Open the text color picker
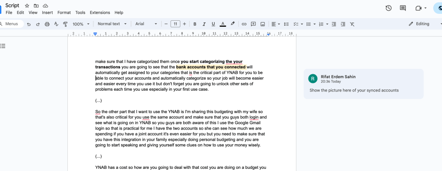The width and height of the screenshot is (442, 171). click(x=223, y=24)
